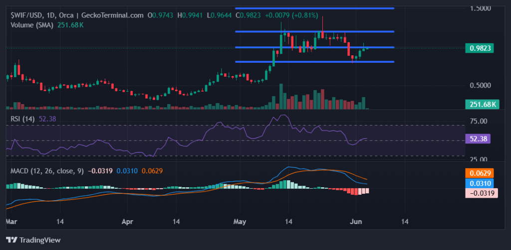
Task: Click the 0.5000 price axis label
Action: [x=481, y=85]
